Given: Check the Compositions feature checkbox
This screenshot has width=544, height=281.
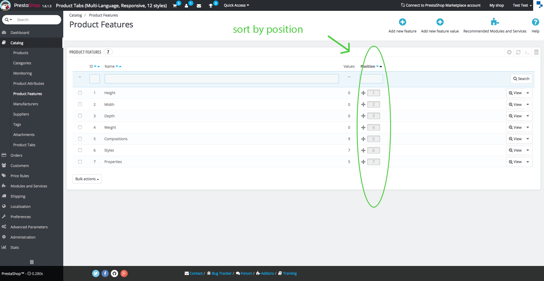Looking at the screenshot, I should click(80, 139).
